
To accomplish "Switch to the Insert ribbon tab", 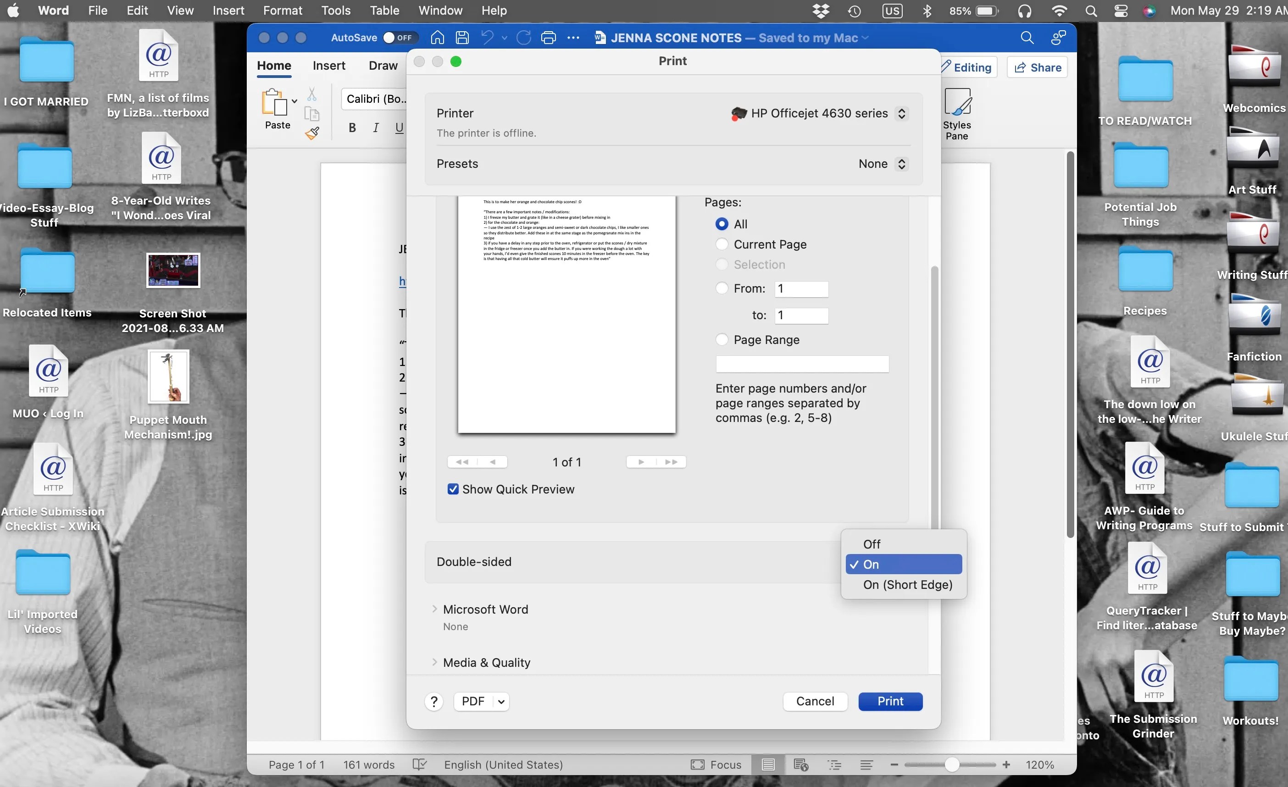I will coord(329,65).
